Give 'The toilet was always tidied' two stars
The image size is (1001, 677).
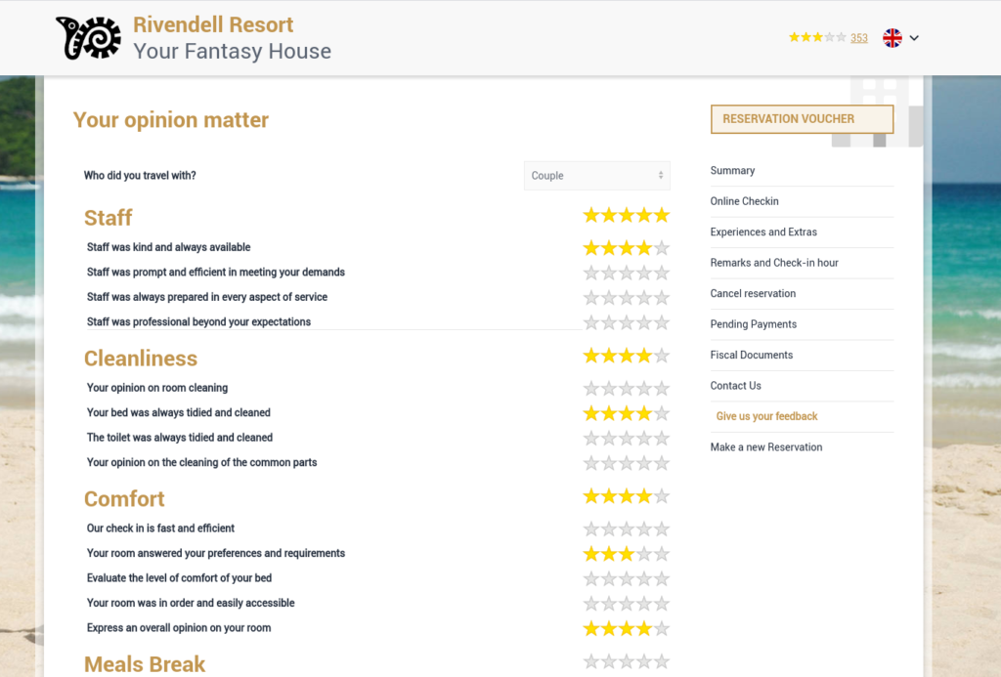click(609, 438)
